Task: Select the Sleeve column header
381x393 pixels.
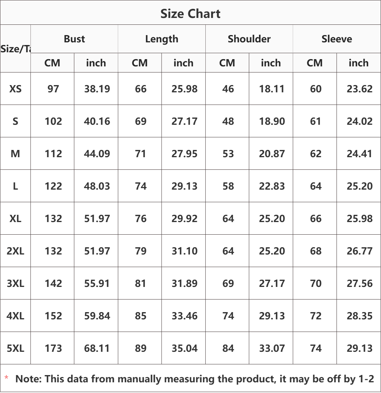Action: [337, 39]
